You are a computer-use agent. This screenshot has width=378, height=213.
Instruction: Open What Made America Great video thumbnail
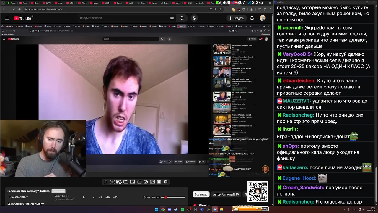point(222,83)
